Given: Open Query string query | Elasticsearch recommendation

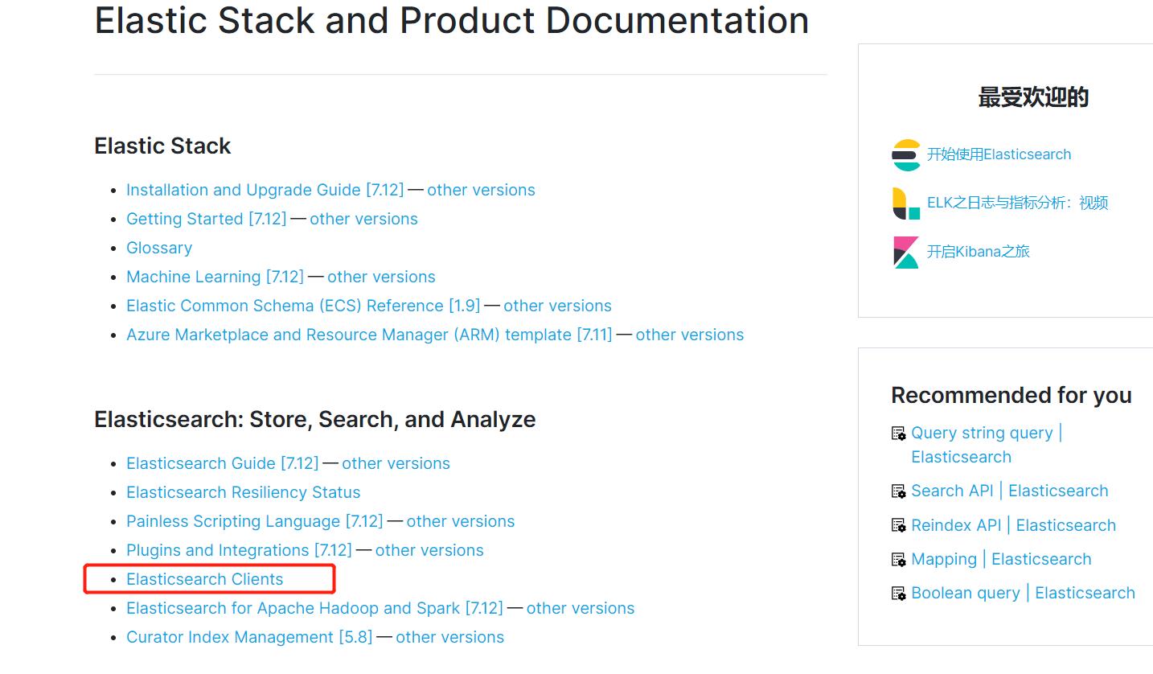Looking at the screenshot, I should tap(987, 445).
